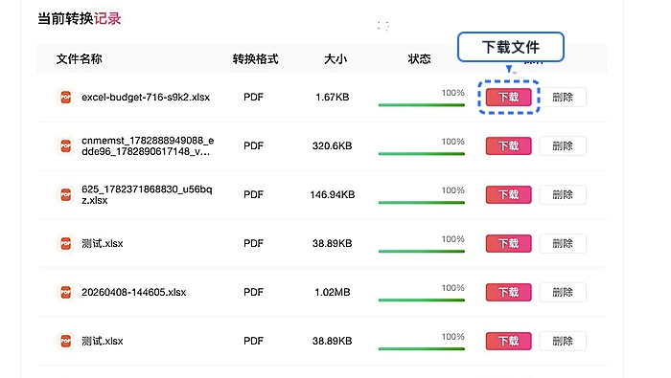Click the 100% label in the 320.6KB row
This screenshot has width=671, height=378.
pyautogui.click(x=453, y=142)
